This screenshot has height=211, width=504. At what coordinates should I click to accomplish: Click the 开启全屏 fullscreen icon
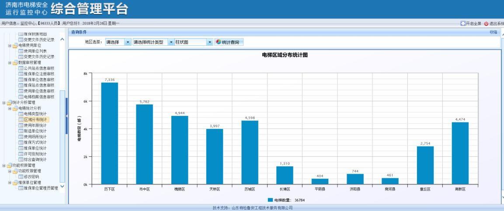pyautogui.click(x=463, y=23)
